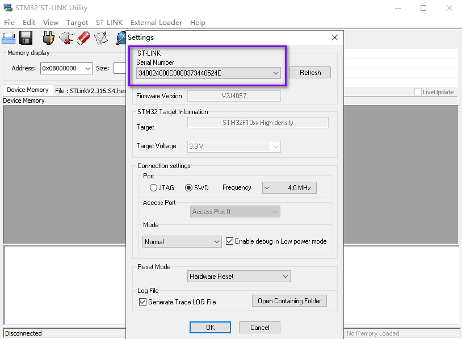The height and width of the screenshot is (339, 462).
Task: Select the SWD port radio button
Action: 188,188
